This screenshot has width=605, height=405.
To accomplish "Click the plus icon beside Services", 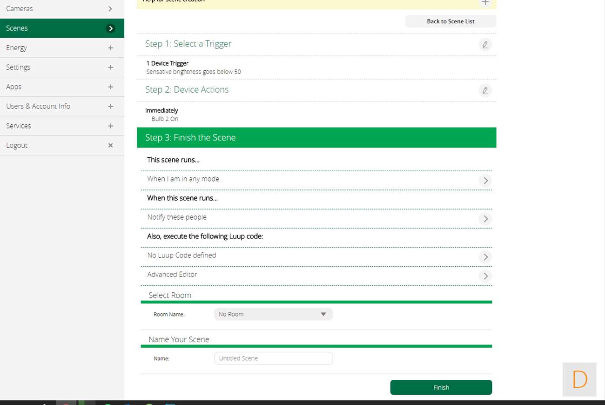I will [110, 126].
